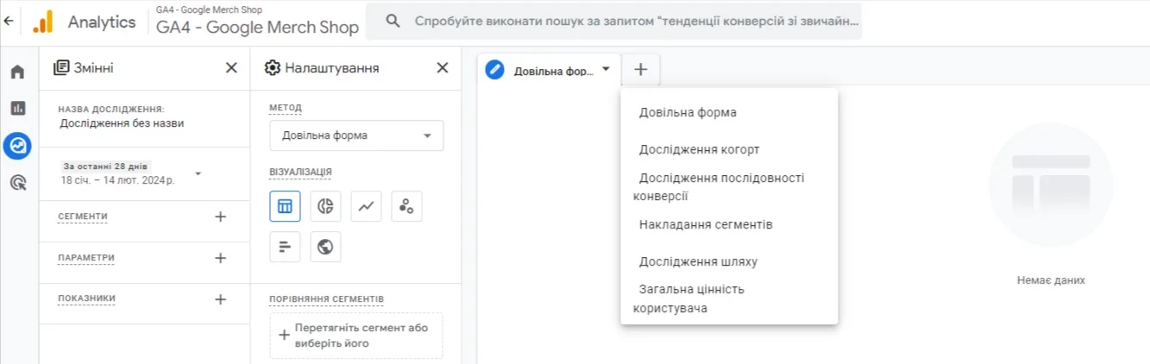Open the Reports bar chart icon
The image size is (1150, 364).
point(17,109)
